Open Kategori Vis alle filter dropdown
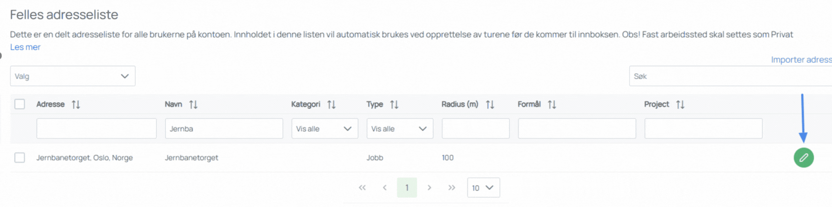832x207 pixels. tap(325, 129)
